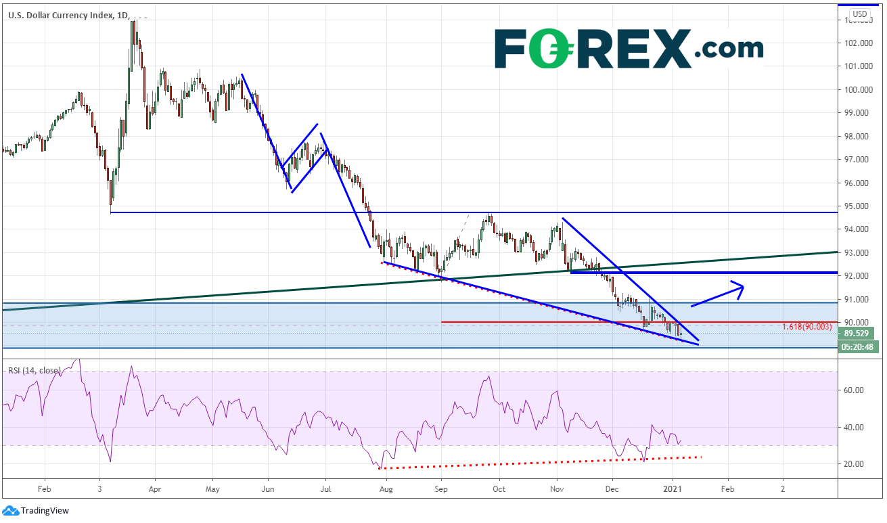
Task: Click the green 89.529 current price label
Action: pos(857,333)
